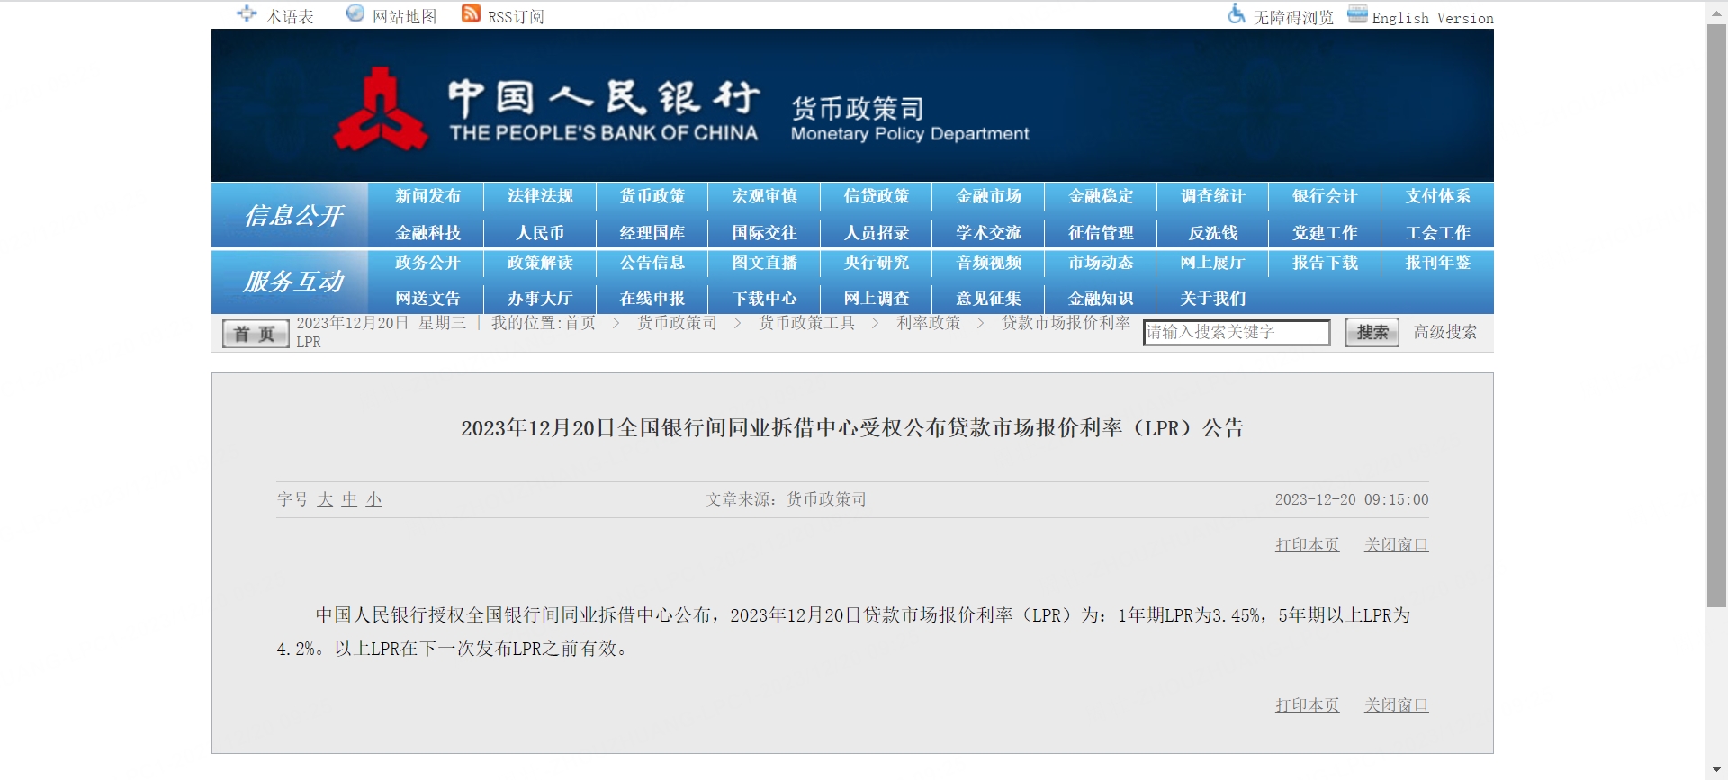
Task: Open the 支付体系 menu item
Action: pos(1438,196)
